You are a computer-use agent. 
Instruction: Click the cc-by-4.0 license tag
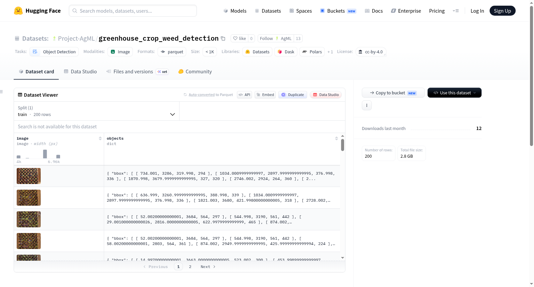tap(371, 52)
